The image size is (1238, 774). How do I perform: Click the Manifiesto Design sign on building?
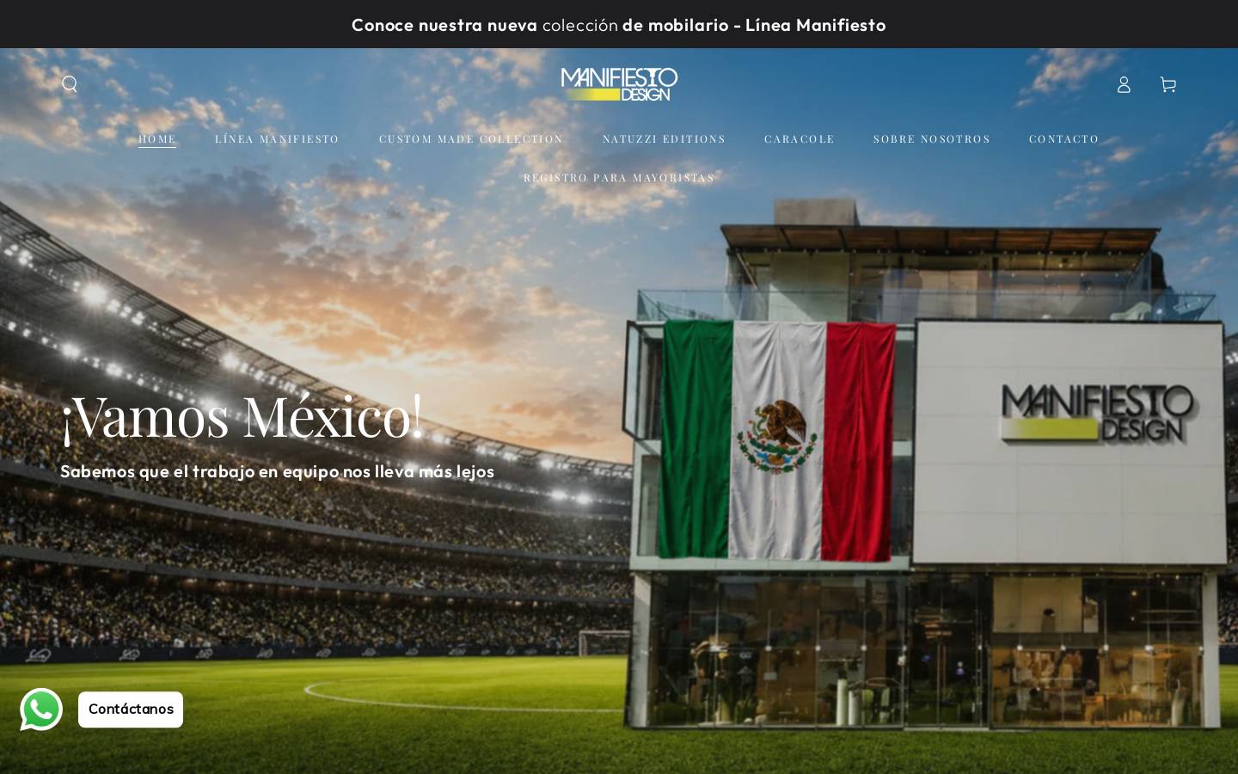1098,415
